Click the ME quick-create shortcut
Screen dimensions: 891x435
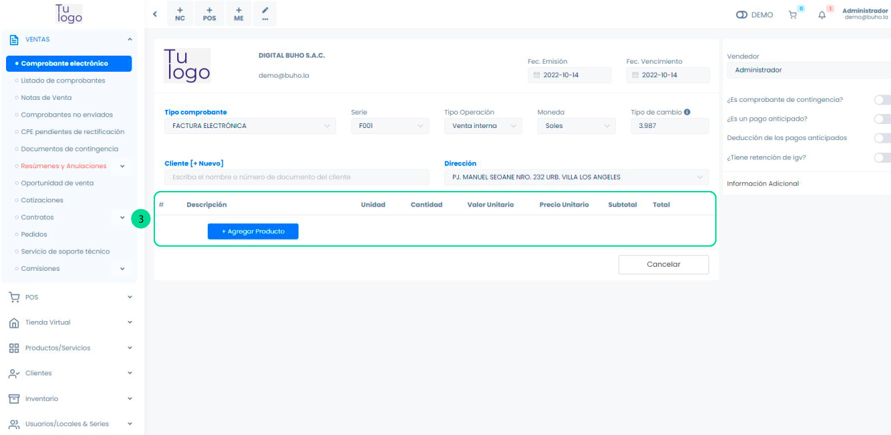pyautogui.click(x=239, y=14)
